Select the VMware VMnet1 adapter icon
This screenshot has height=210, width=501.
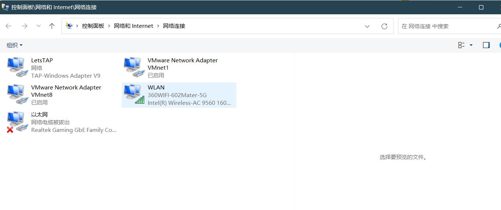[x=135, y=67]
